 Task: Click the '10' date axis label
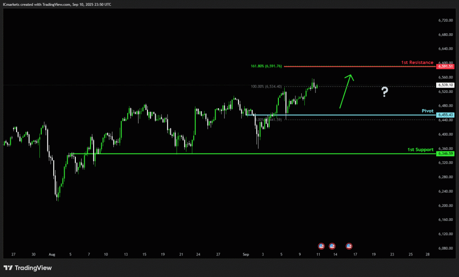[x=106, y=255]
